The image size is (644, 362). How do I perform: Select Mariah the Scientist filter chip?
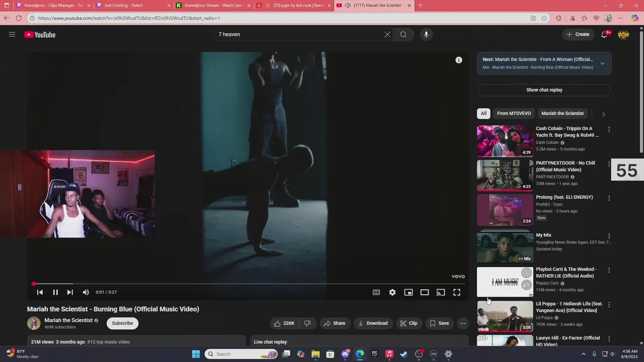[562, 114]
